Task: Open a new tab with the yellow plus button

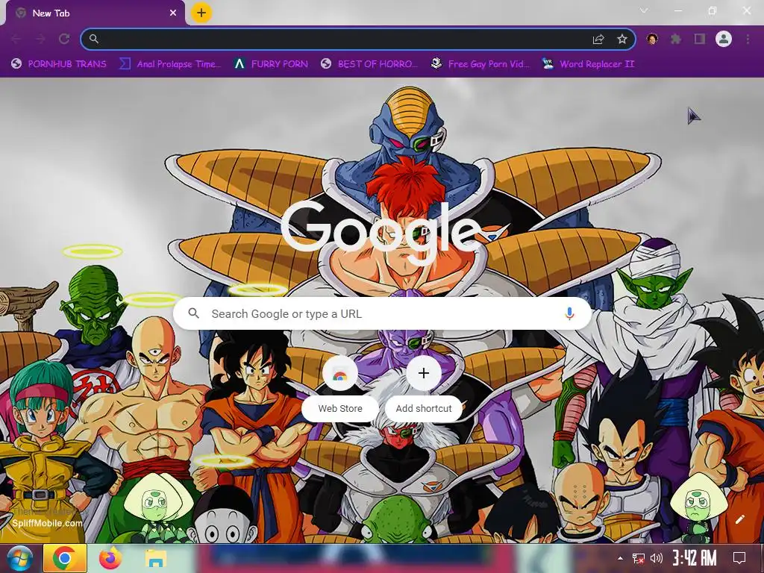Action: (x=201, y=13)
